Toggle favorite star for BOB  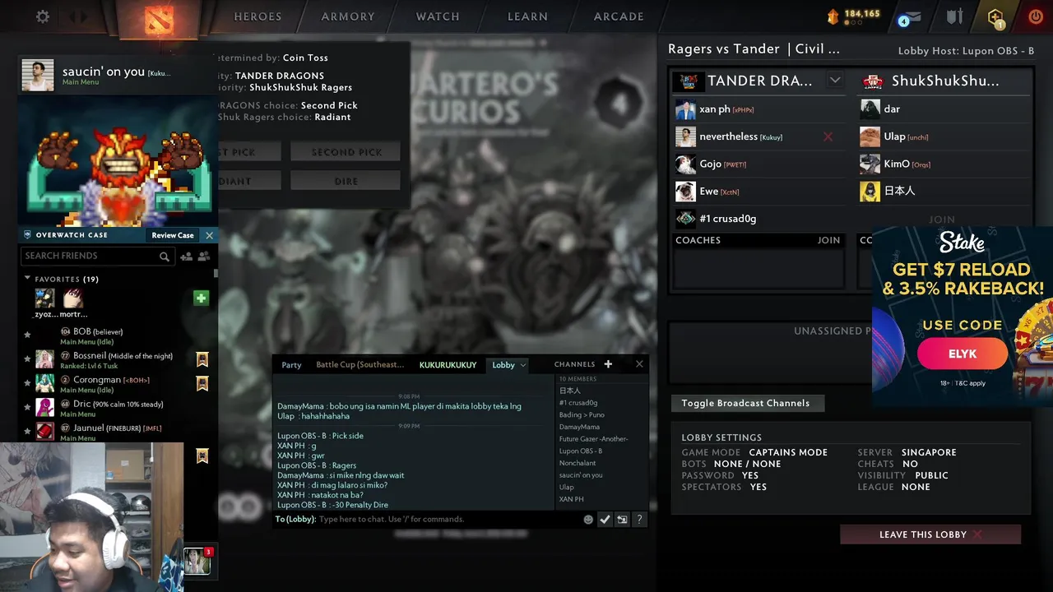coord(27,335)
